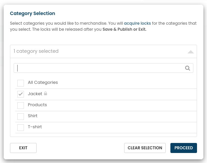Uncheck the Jacket checkbox
Viewport: 207px width, 163px height.
[21, 94]
